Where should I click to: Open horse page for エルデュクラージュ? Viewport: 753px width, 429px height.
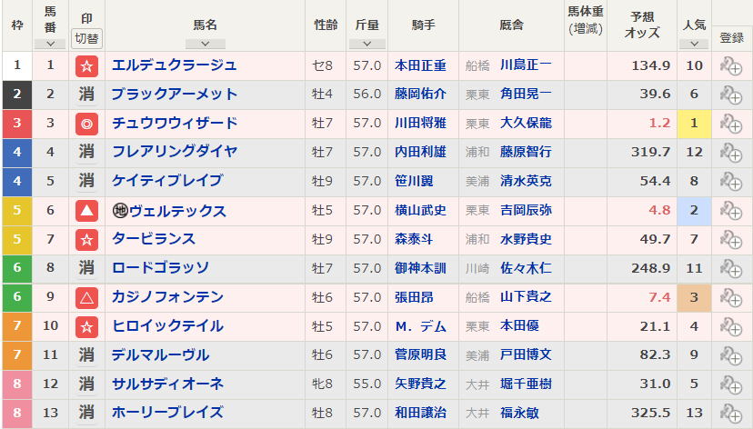coord(175,65)
